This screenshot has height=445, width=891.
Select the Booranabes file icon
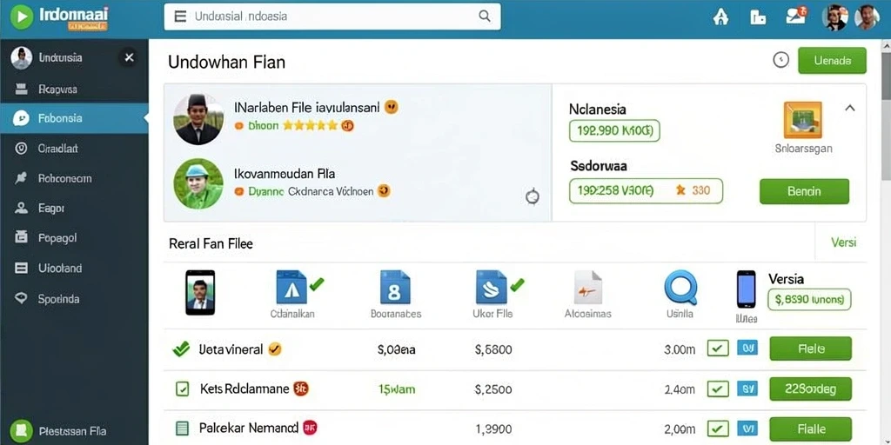[395, 287]
